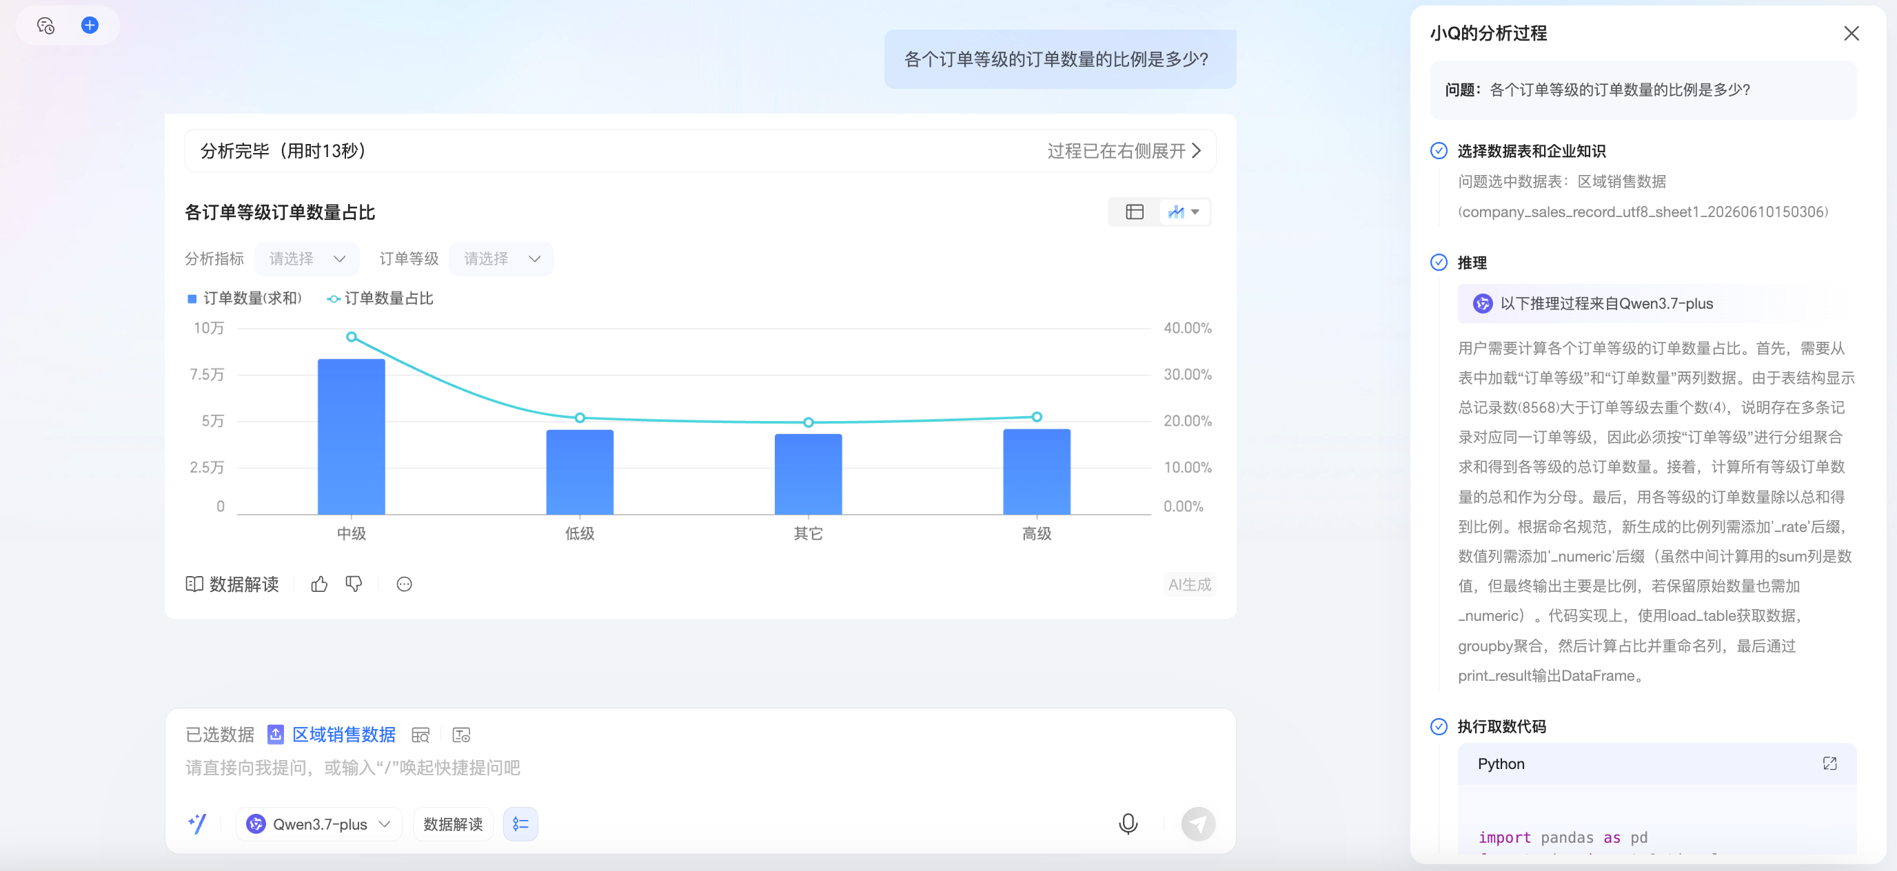Click the 问题 summary box in right panel
Viewport: 1897px width, 871px height.
(1642, 90)
